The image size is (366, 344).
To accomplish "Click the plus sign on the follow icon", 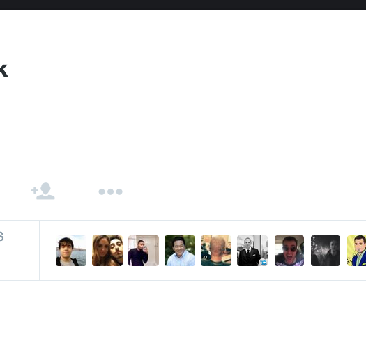I will 34,191.
